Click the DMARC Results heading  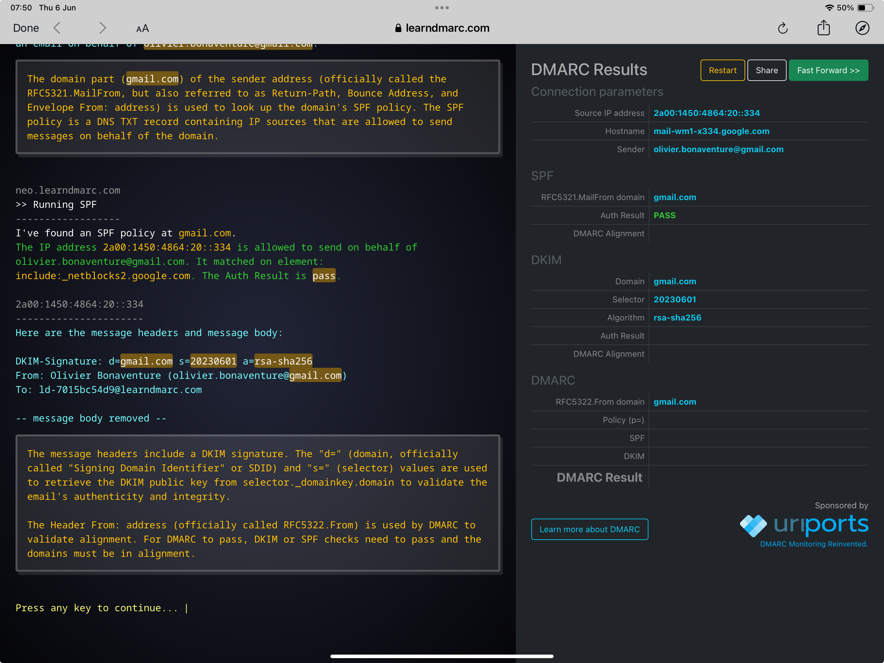(x=589, y=70)
